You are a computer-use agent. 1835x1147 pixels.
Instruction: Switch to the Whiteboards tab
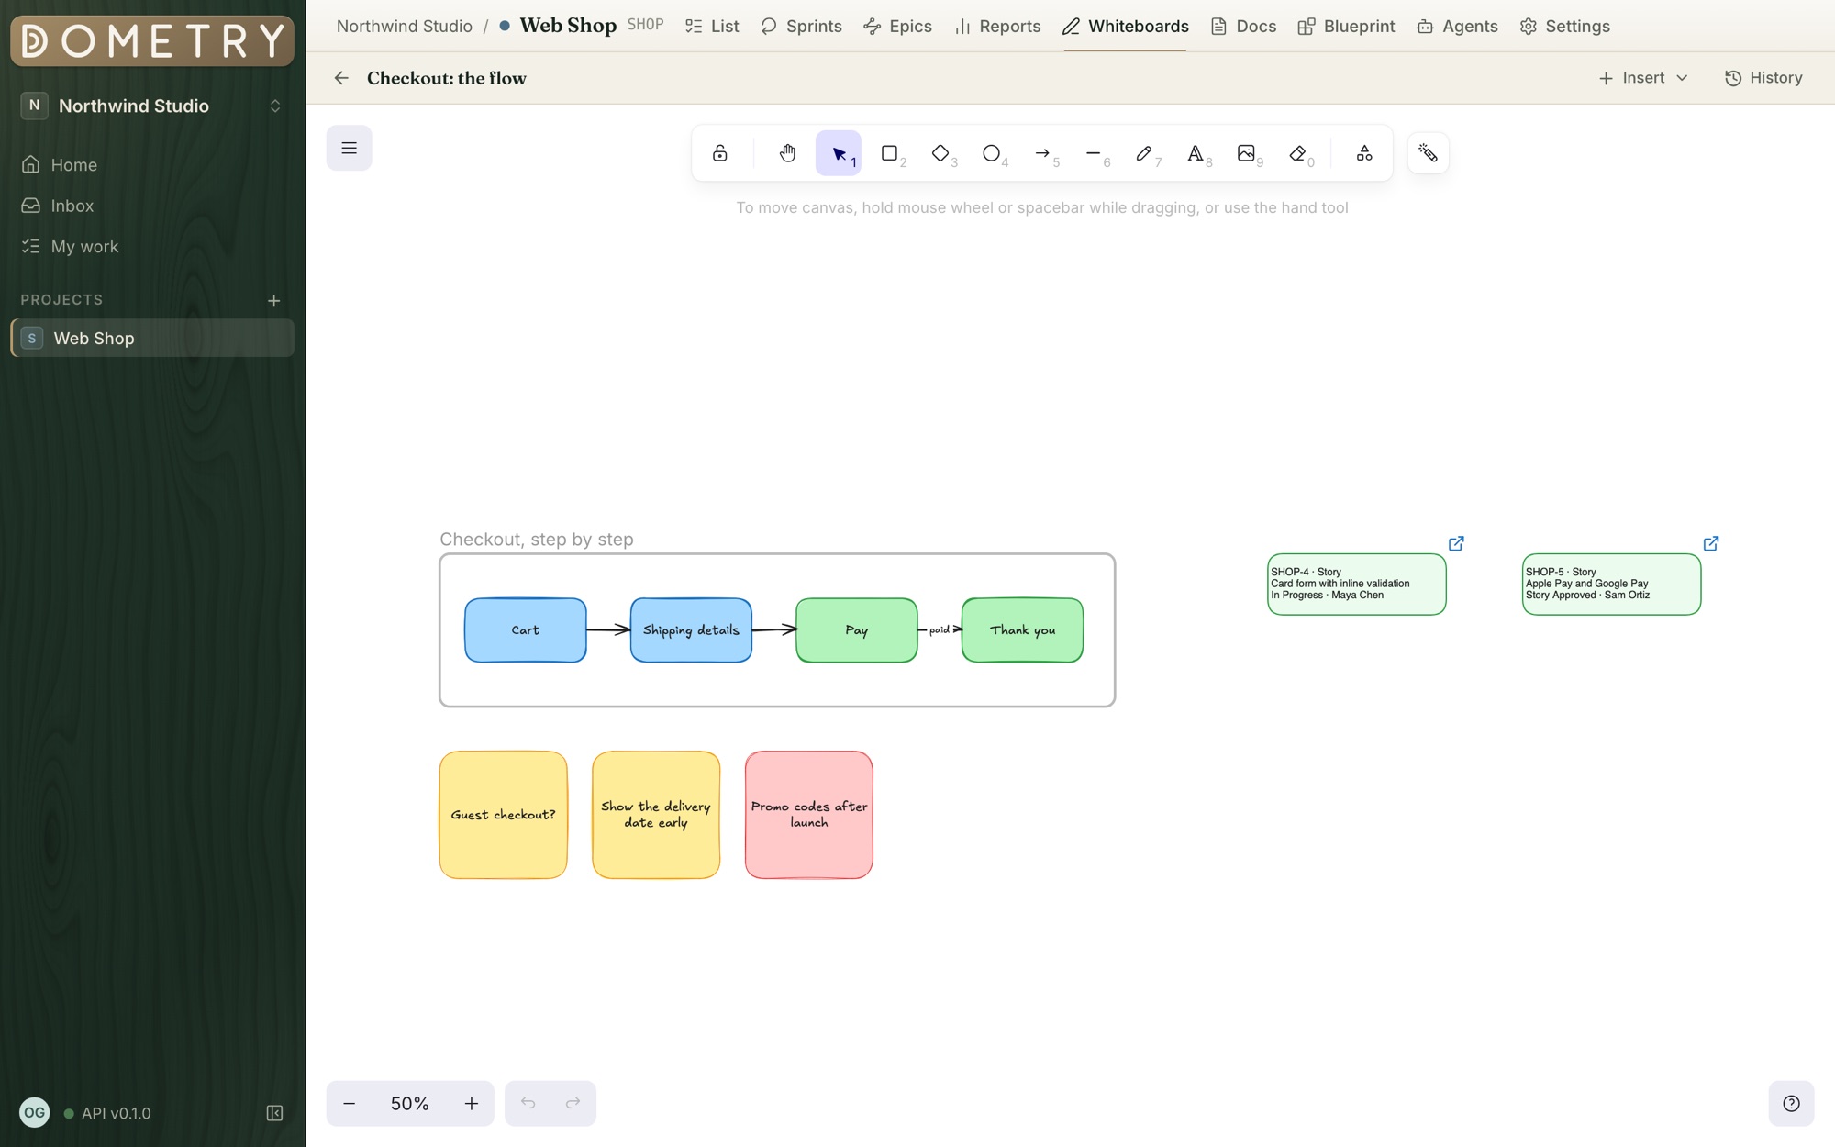pos(1126,26)
